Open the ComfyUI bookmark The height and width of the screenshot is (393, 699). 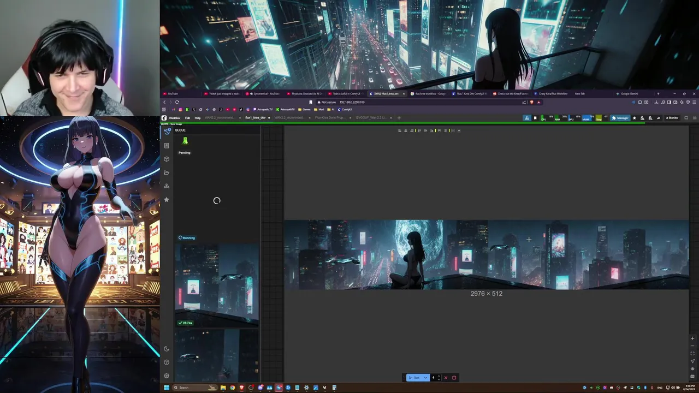point(345,110)
